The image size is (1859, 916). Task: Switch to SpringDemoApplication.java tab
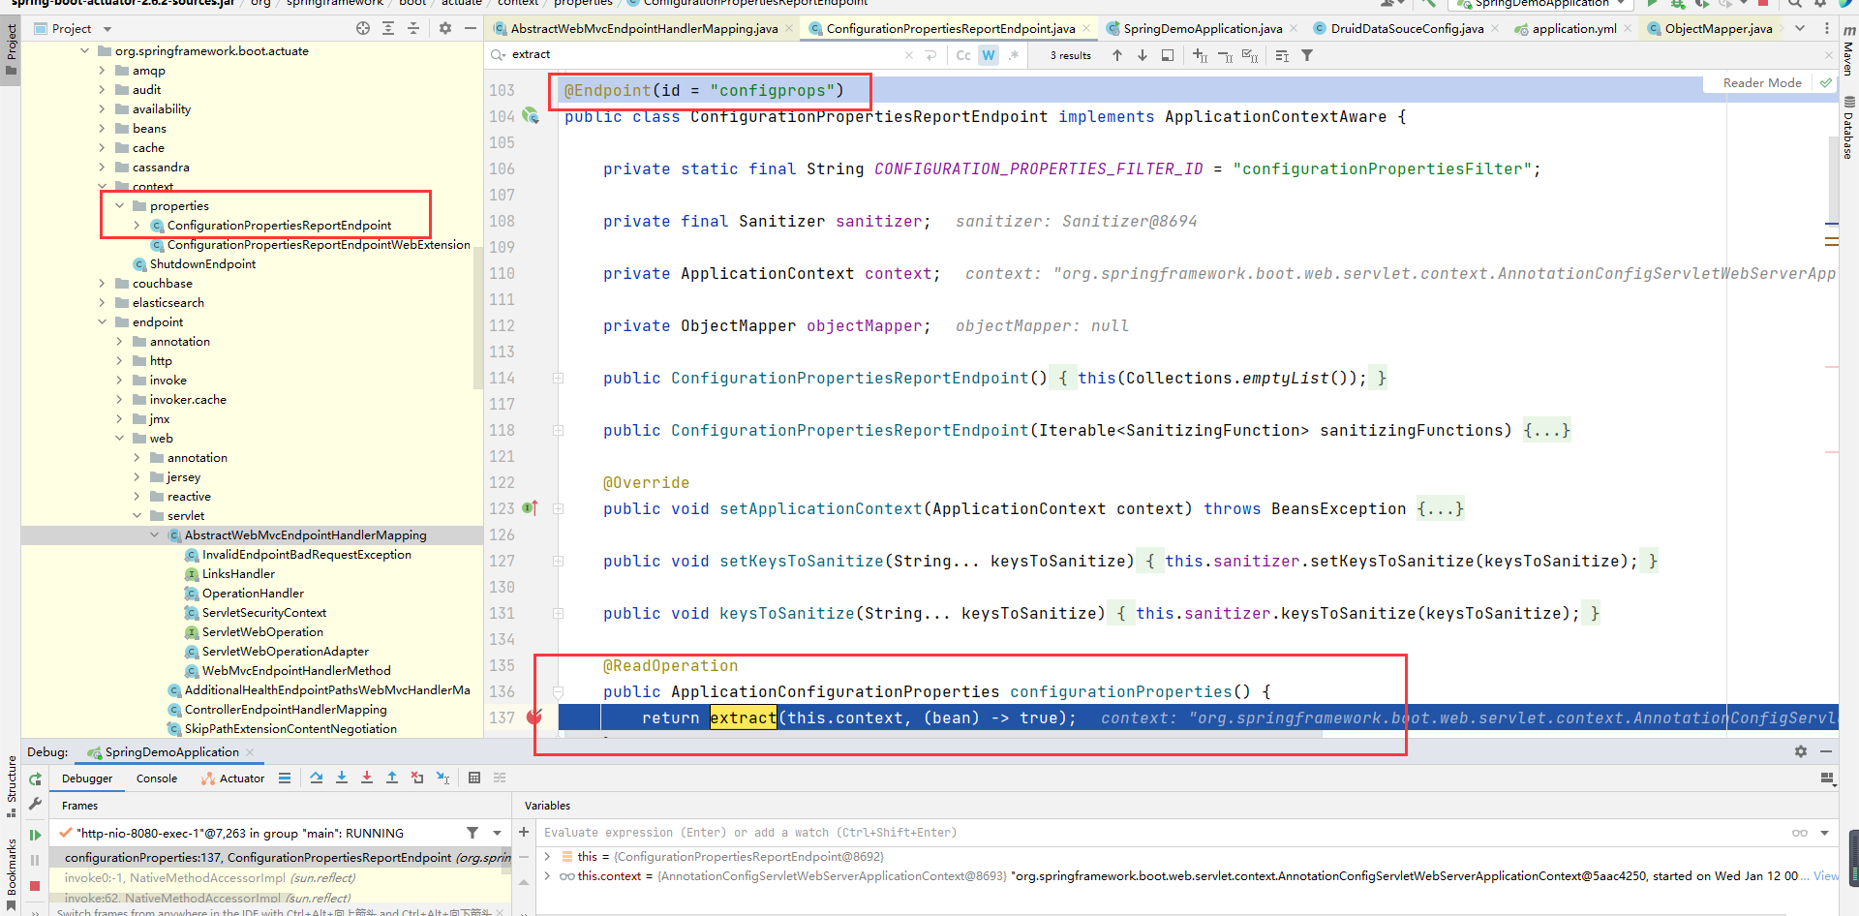tap(1203, 28)
